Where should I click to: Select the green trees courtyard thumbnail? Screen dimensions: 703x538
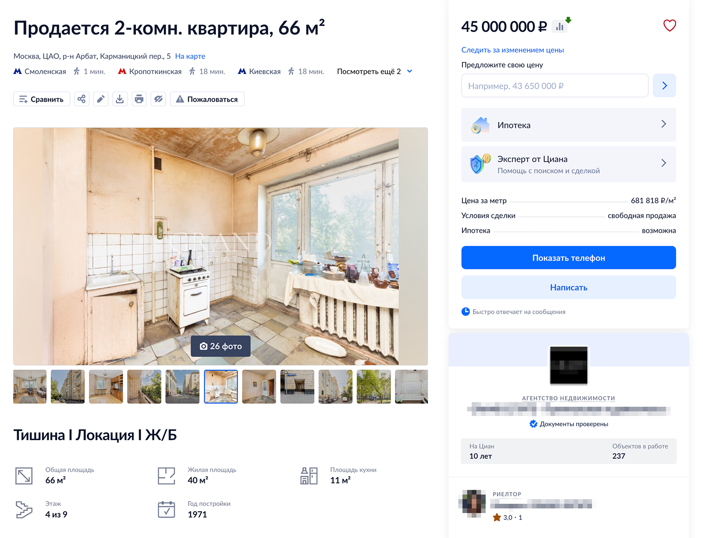[374, 386]
